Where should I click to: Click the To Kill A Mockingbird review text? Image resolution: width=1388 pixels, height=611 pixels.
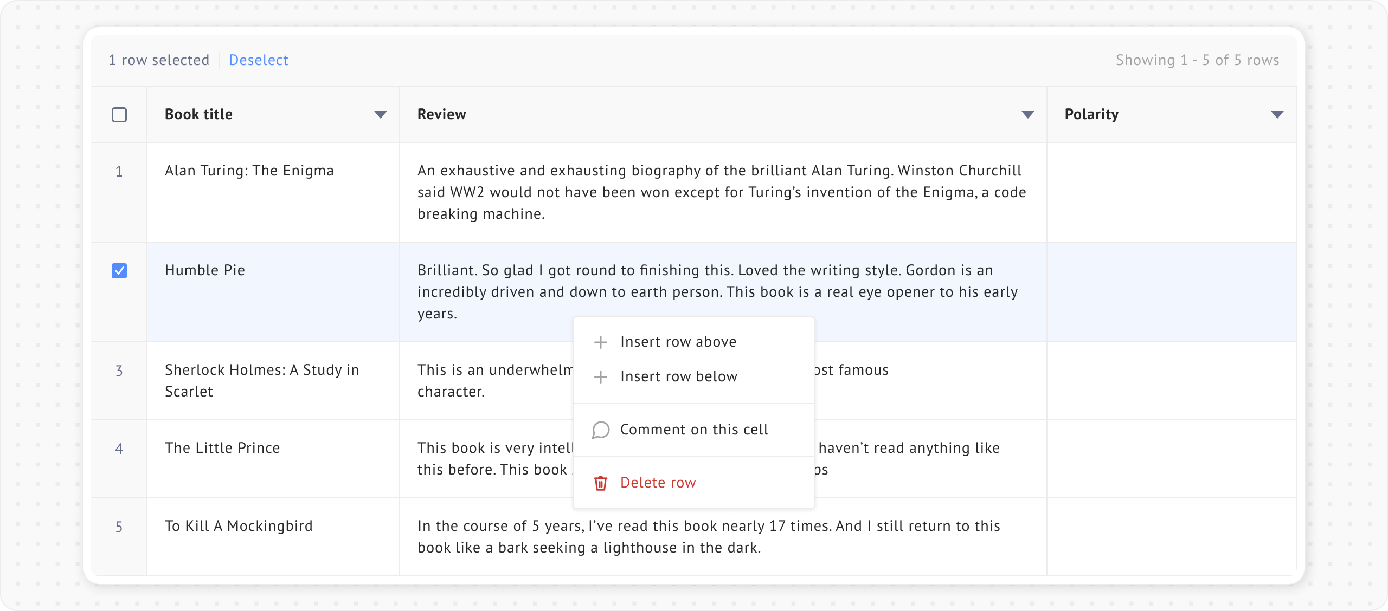point(708,537)
